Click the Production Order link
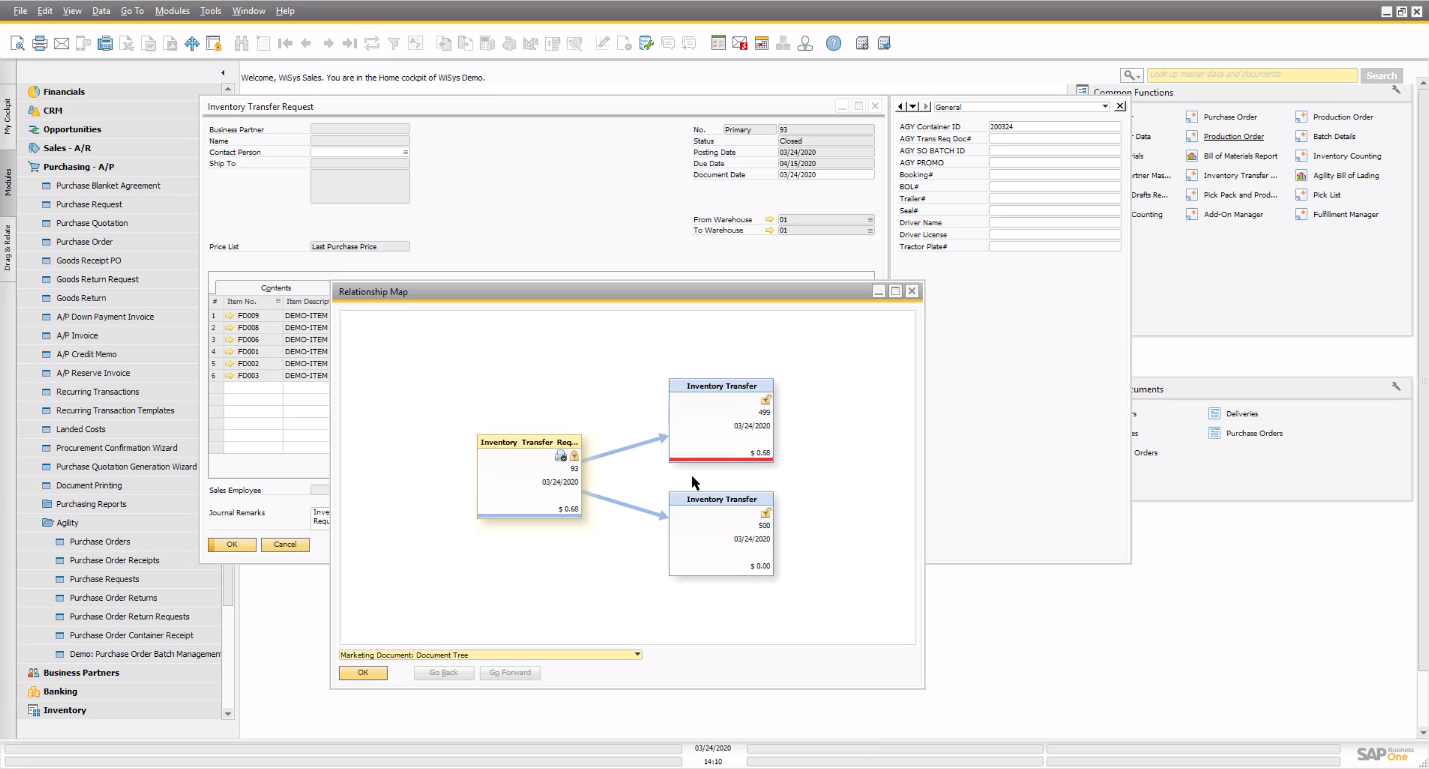1429x769 pixels. [1233, 136]
